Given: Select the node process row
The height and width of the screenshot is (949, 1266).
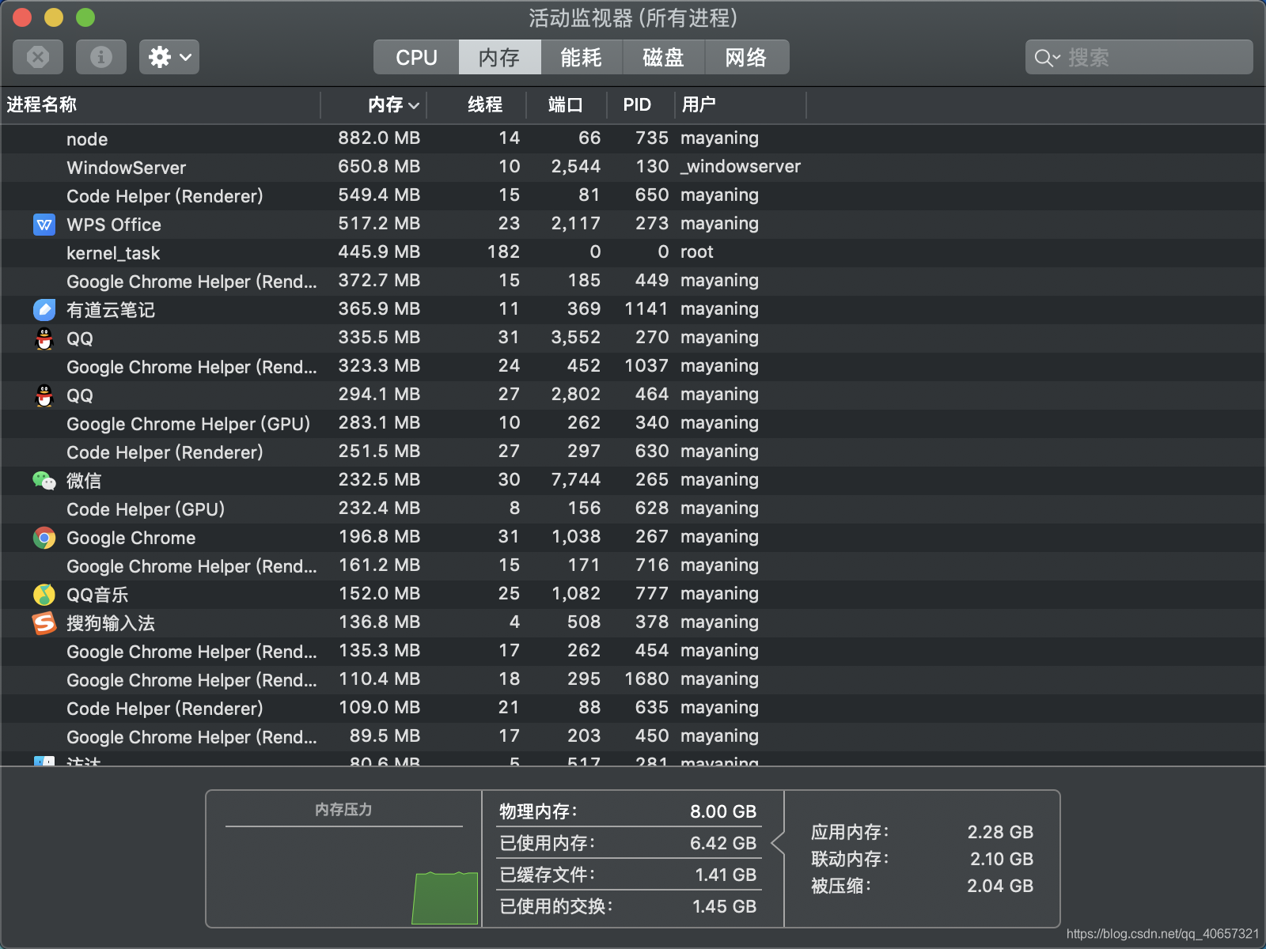Looking at the screenshot, I should click(x=633, y=139).
